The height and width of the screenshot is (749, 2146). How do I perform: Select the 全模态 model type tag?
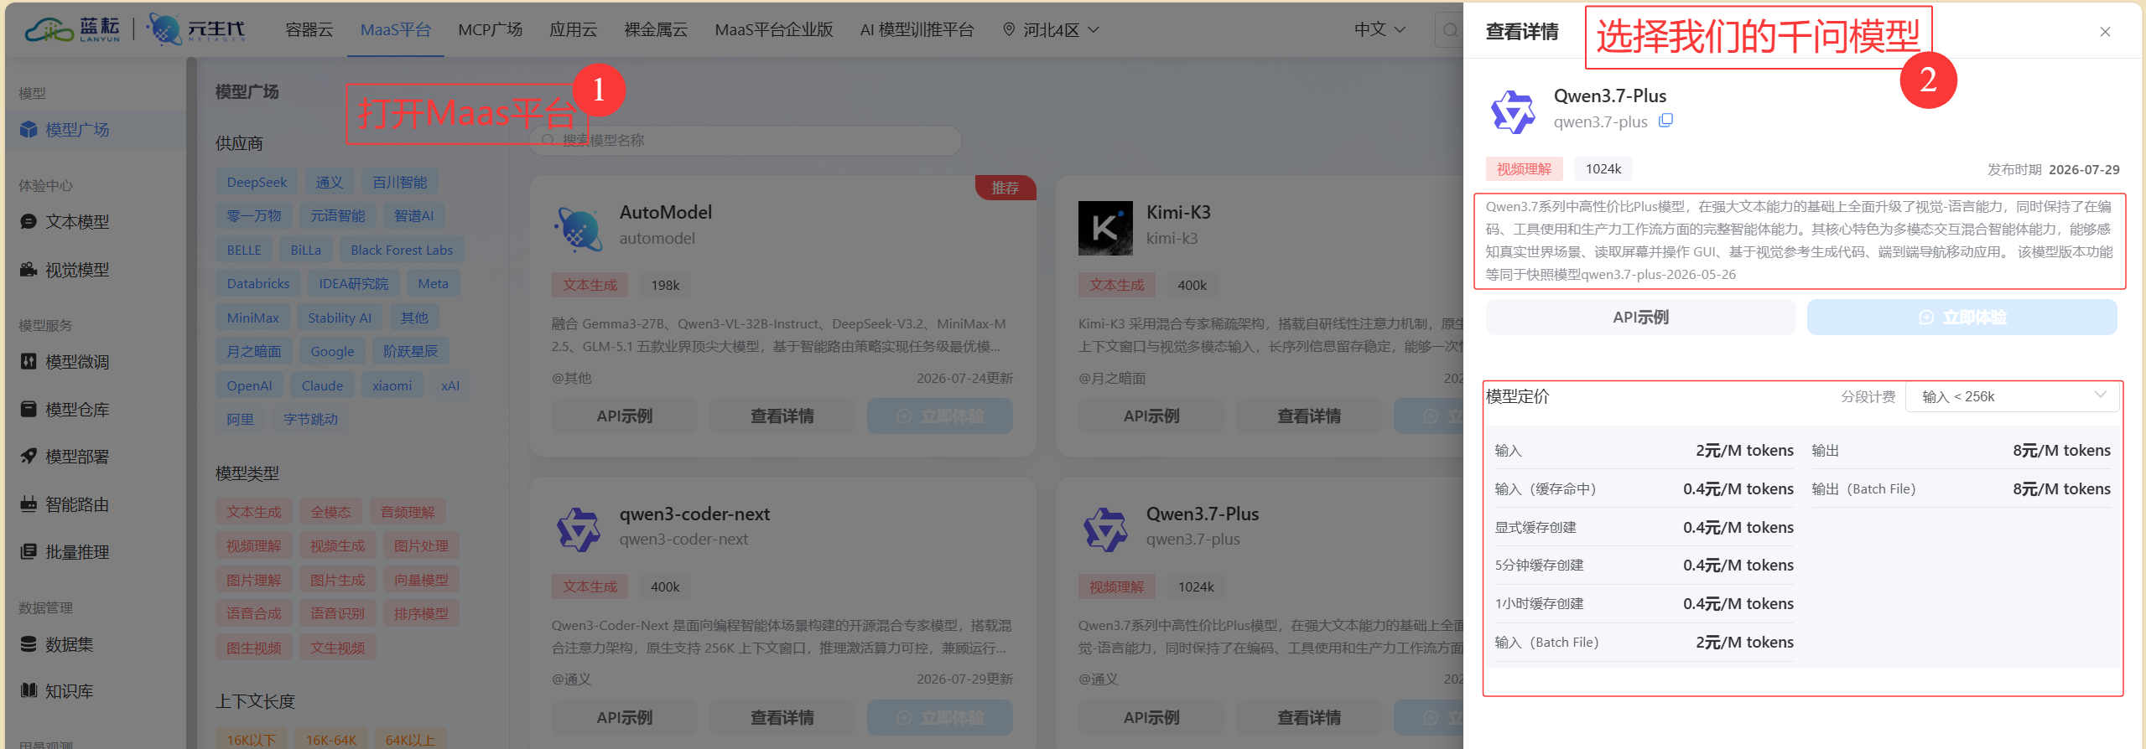[331, 512]
